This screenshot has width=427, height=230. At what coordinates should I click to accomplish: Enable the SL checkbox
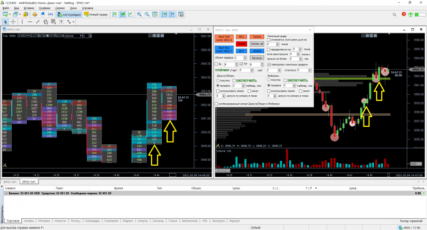(x=216, y=64)
